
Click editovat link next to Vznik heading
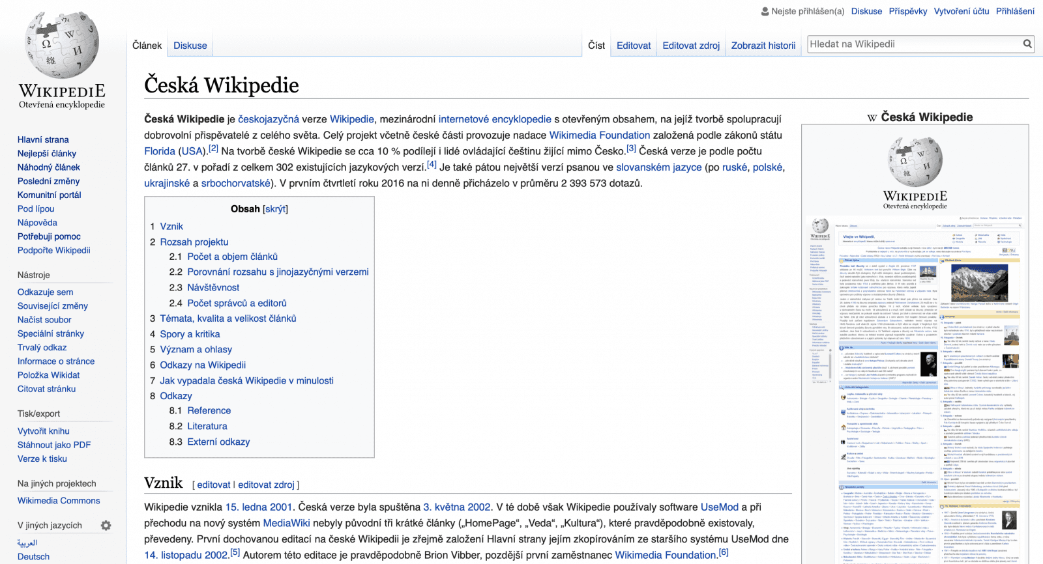(214, 485)
